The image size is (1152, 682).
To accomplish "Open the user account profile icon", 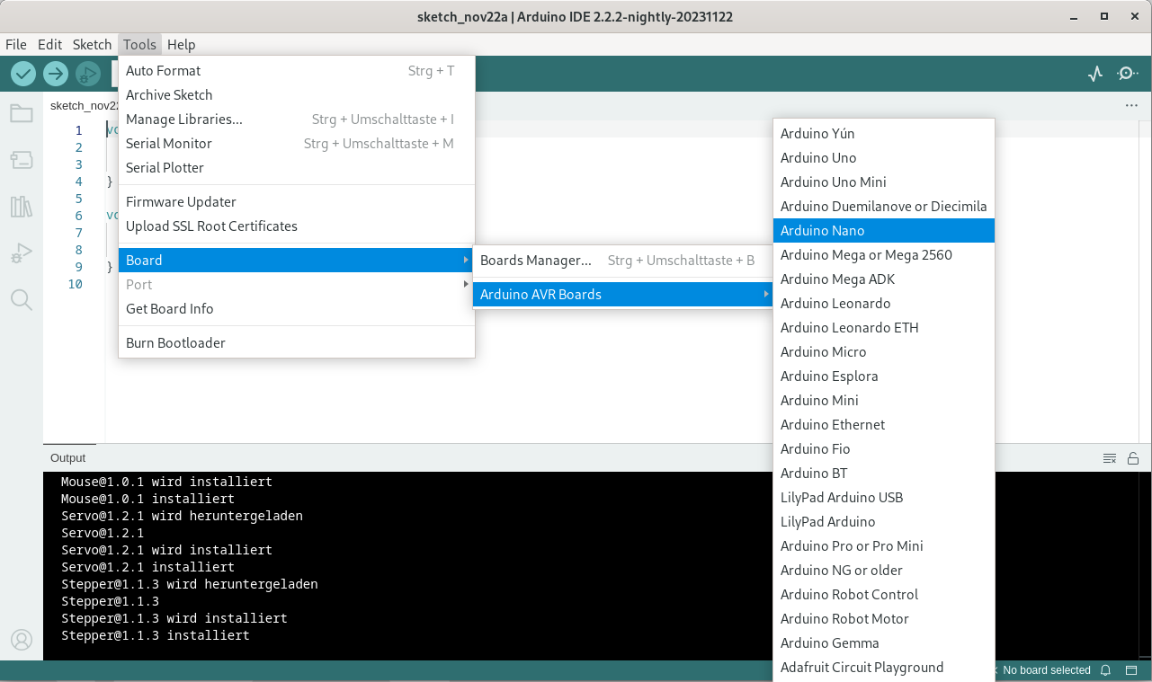I will point(22,640).
